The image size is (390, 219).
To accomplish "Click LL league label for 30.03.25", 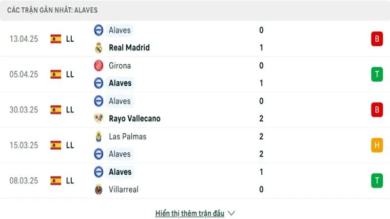I will [70, 110].
